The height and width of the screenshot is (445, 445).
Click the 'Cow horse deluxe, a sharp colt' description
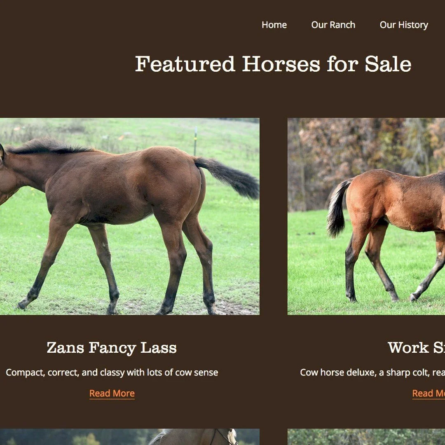[372, 372]
